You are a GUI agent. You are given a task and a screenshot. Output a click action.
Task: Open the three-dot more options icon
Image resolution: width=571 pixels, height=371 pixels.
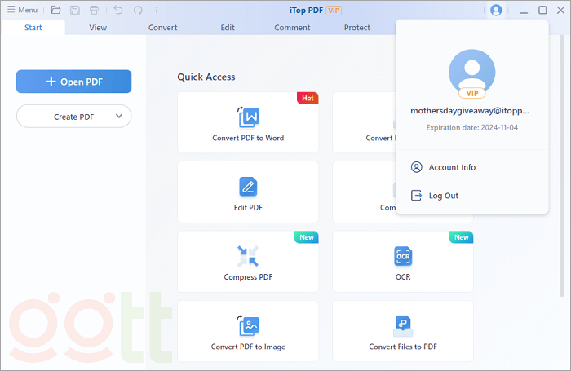(157, 10)
